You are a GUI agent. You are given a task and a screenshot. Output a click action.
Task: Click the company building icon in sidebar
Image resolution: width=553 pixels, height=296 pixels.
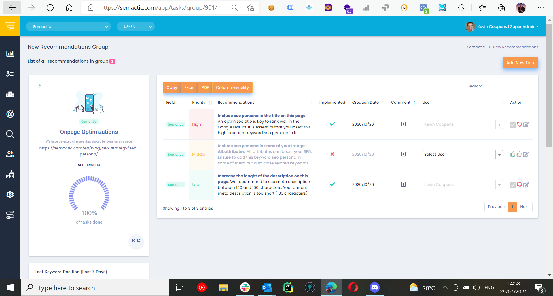coord(10,174)
